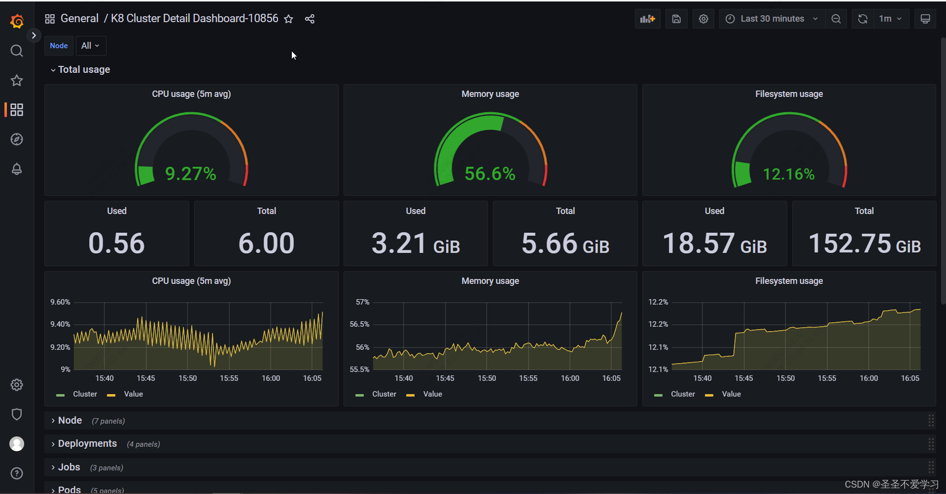
Task: Mark the dashboard as favorite with the star
Action: click(x=289, y=19)
